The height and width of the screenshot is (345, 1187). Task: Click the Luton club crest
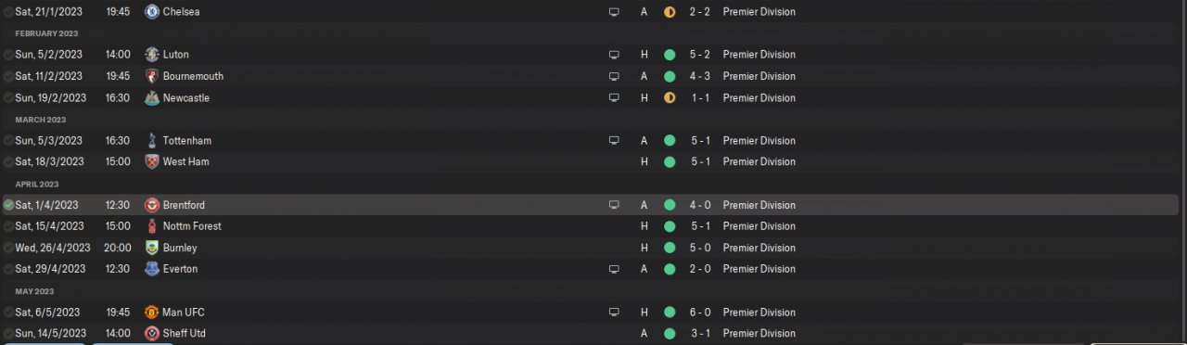point(152,55)
